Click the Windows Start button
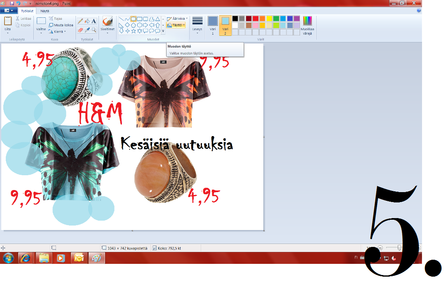This screenshot has height=289, width=448. click(8, 258)
